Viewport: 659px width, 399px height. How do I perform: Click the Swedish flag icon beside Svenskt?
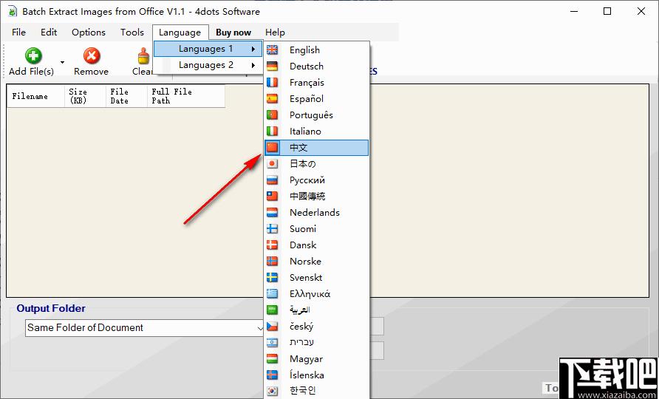click(273, 278)
